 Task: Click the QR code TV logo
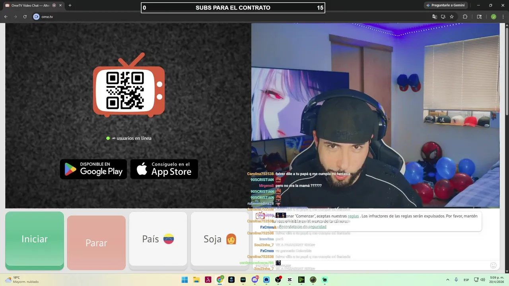129,85
